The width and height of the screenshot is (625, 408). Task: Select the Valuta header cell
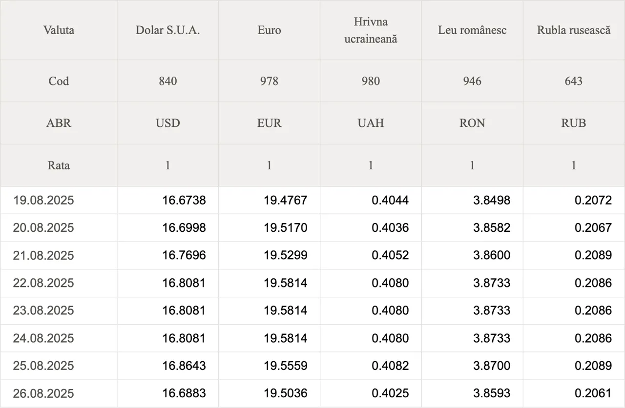pyautogui.click(x=59, y=30)
